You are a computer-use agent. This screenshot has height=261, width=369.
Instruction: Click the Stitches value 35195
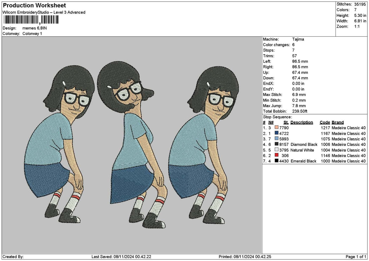(360, 4)
